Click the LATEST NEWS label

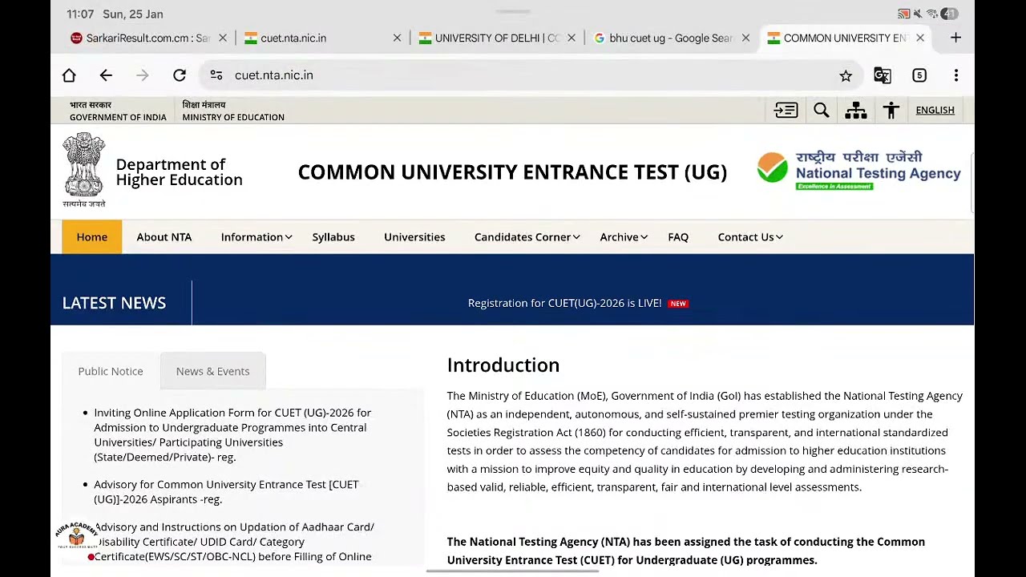coord(114,303)
